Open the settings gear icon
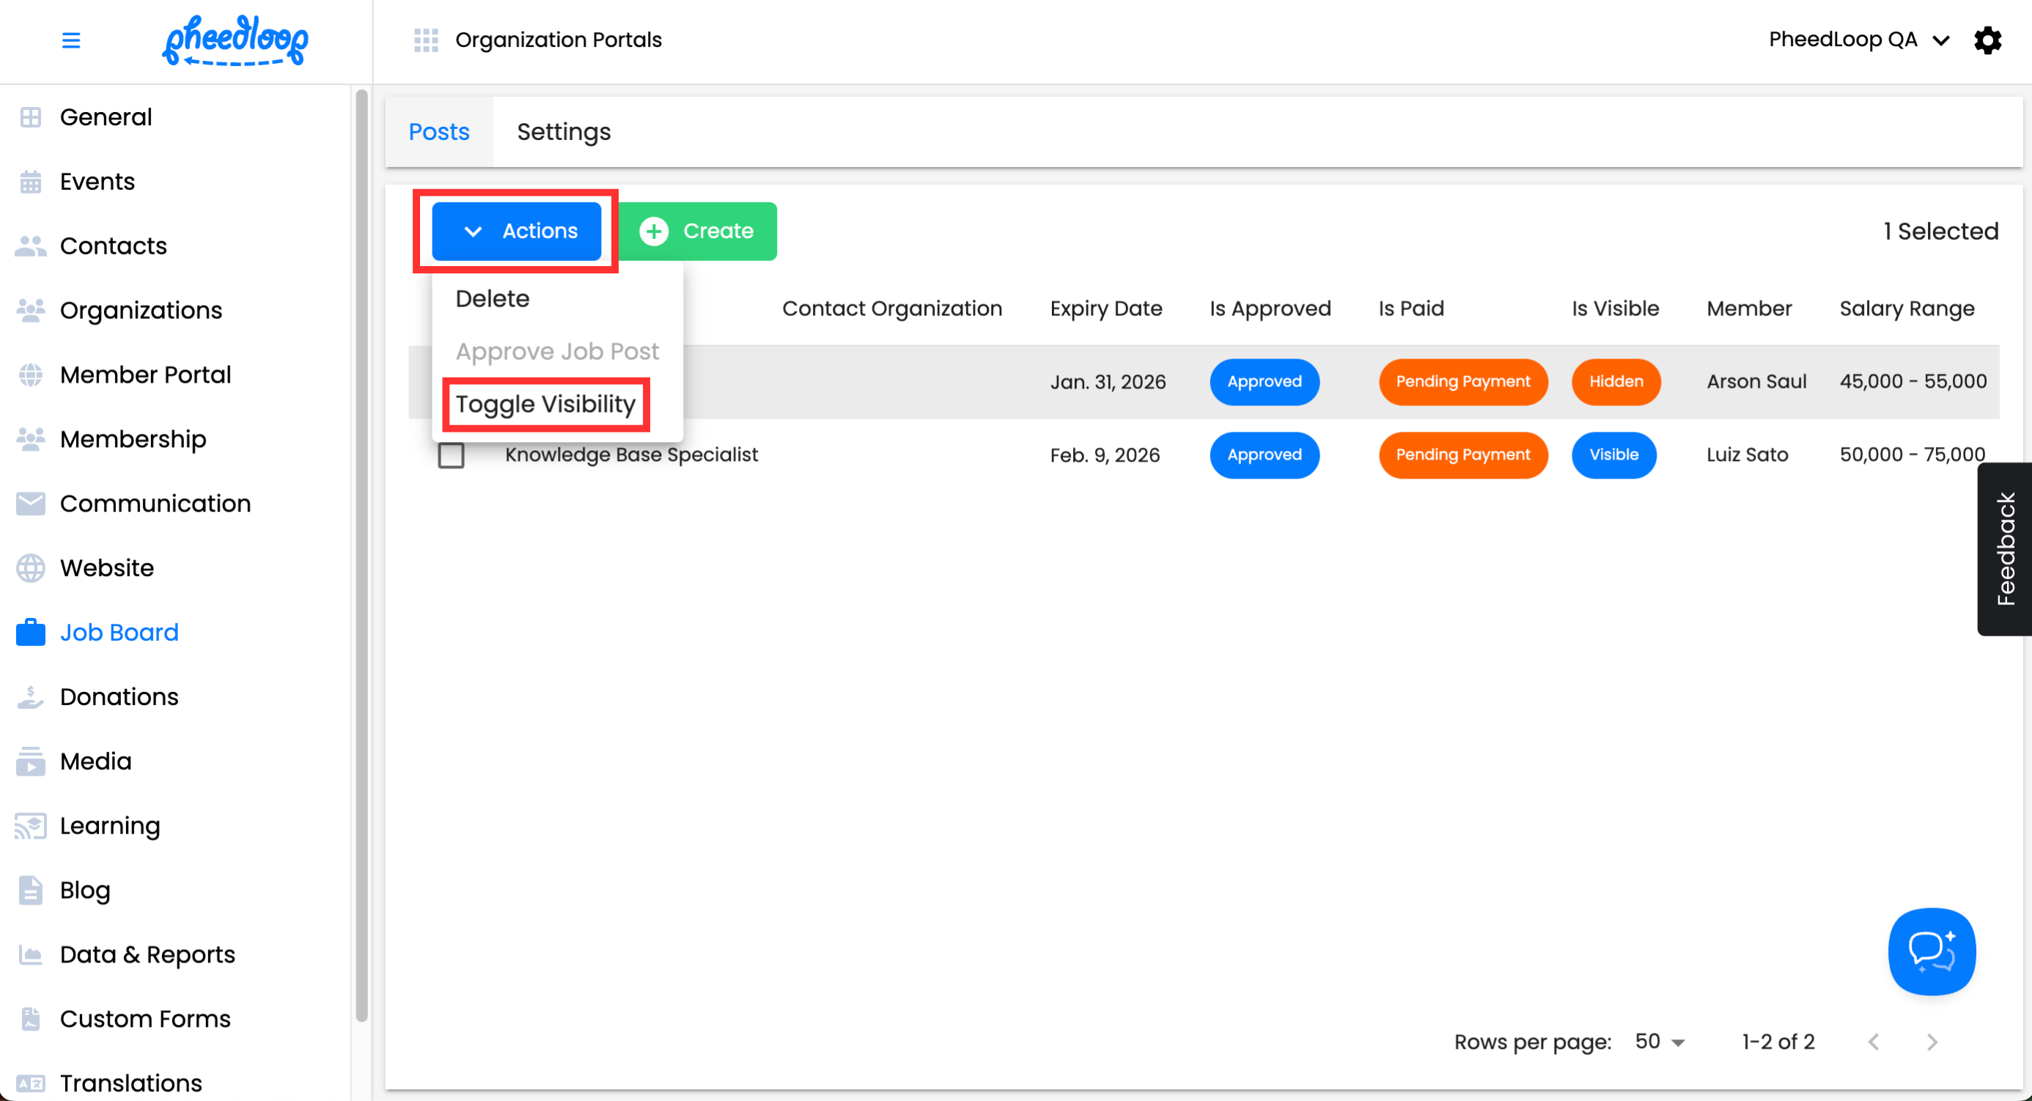The image size is (2032, 1101). [1987, 40]
